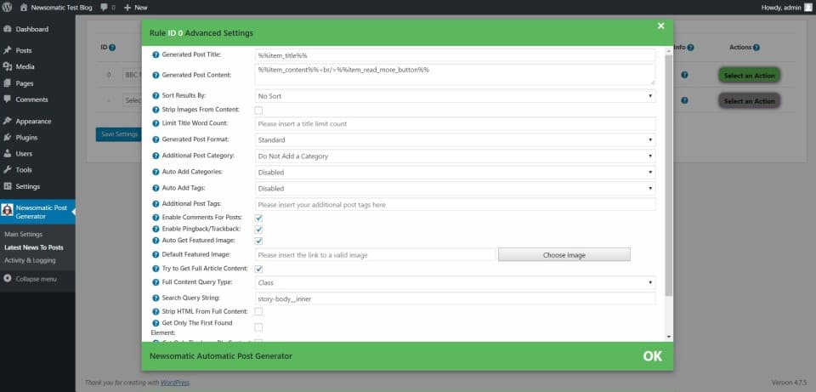
Task: Click the Search Query String input field
Action: click(455, 298)
